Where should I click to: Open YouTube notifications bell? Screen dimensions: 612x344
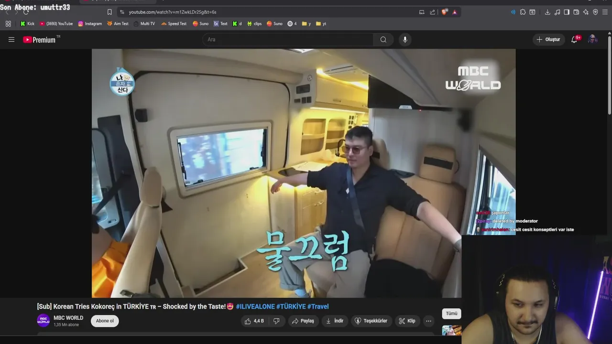(575, 39)
